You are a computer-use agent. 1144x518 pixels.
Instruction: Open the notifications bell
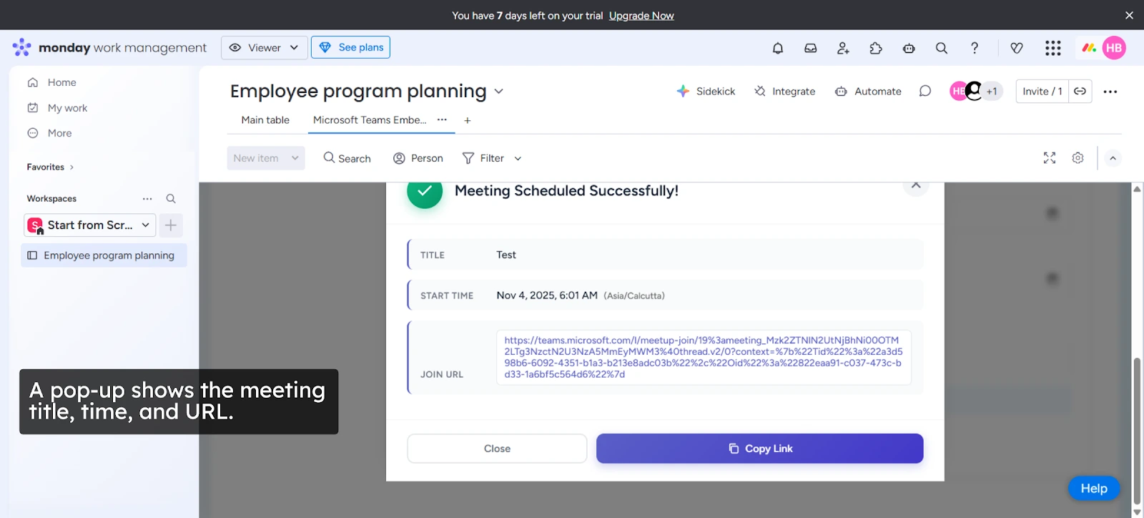778,48
